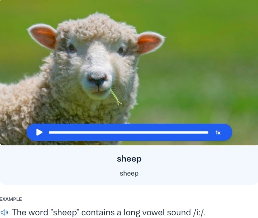Click the middle of the audio progress bar
This screenshot has height=218, width=258.
(129, 133)
